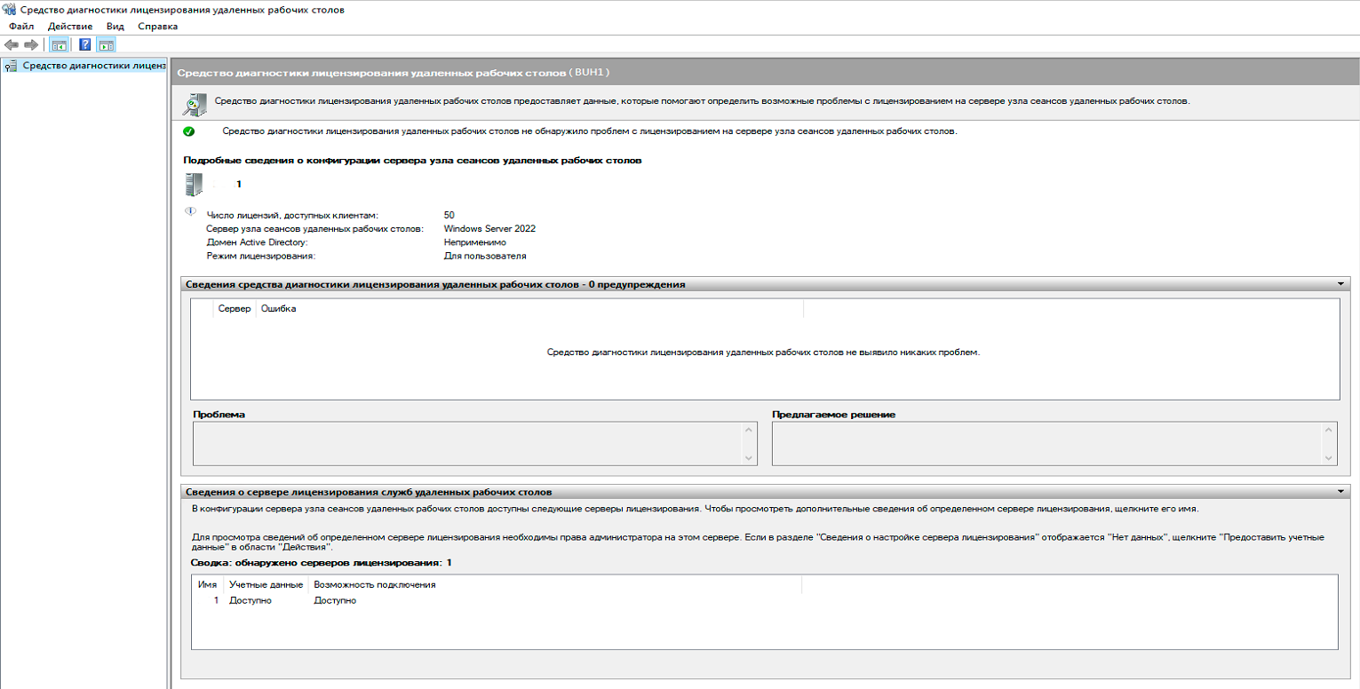Open the Вид menu
This screenshot has width=1360, height=689.
(x=115, y=27)
